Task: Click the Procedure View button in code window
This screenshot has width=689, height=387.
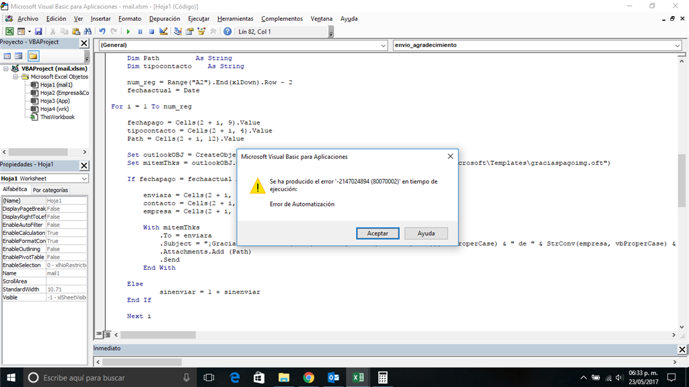Action: coord(100,335)
